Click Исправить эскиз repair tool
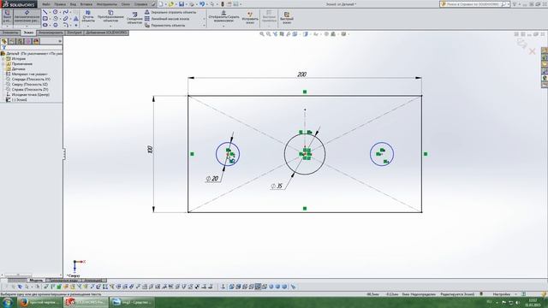 (250, 18)
